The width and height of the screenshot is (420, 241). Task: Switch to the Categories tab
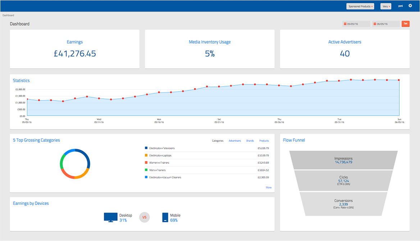(x=218, y=141)
